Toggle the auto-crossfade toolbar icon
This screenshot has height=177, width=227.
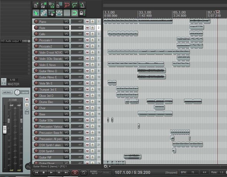[36, 13]
